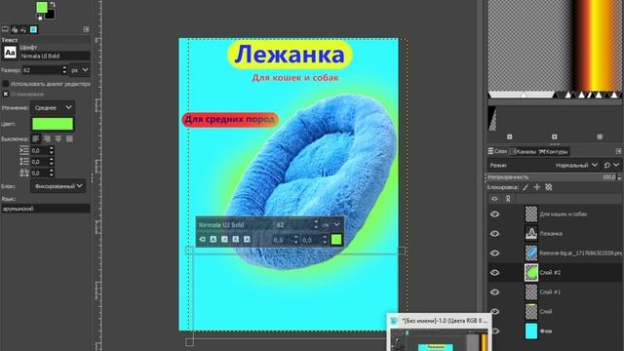The width and height of the screenshot is (624, 351).
Task: Toggle bold in on-canvas text toolbar
Action: (x=214, y=239)
